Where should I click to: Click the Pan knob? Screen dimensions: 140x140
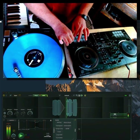tap(14, 136)
